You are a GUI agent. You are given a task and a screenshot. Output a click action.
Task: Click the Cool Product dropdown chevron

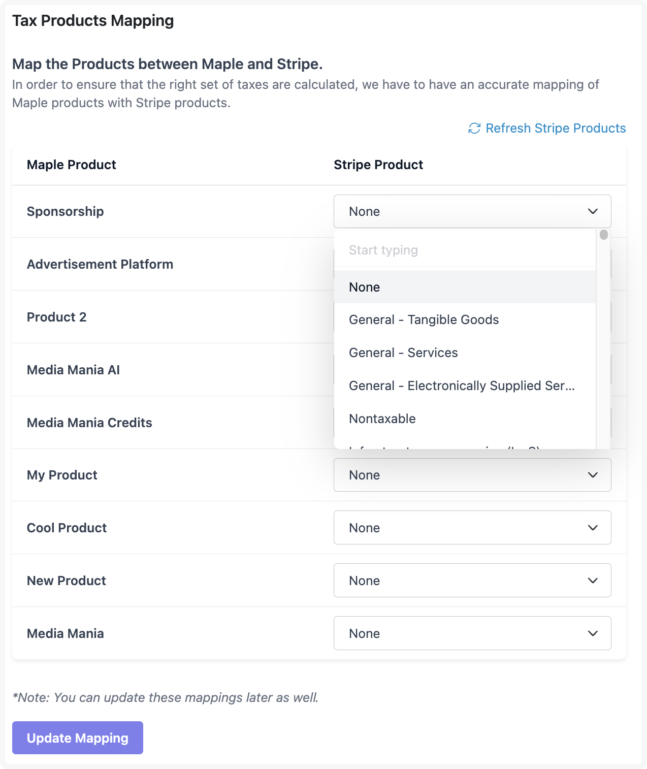coord(593,528)
